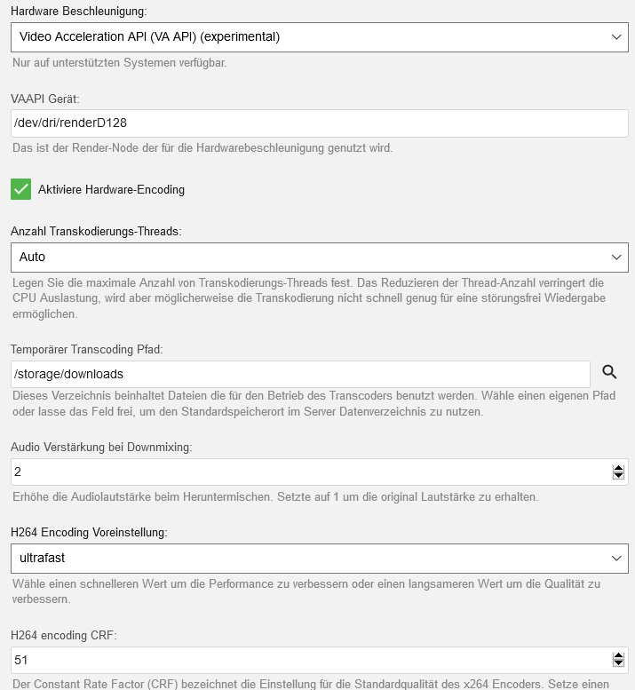Open the Video Acceleration API selection box
Screen dimensions: 635x690
click(320, 37)
